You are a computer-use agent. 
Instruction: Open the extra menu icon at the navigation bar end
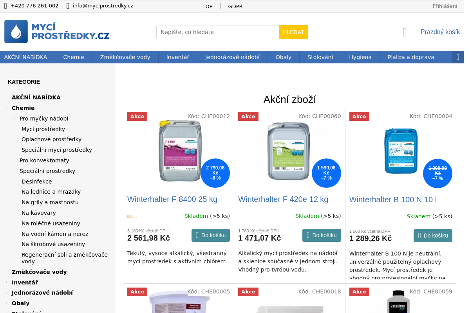(x=458, y=57)
